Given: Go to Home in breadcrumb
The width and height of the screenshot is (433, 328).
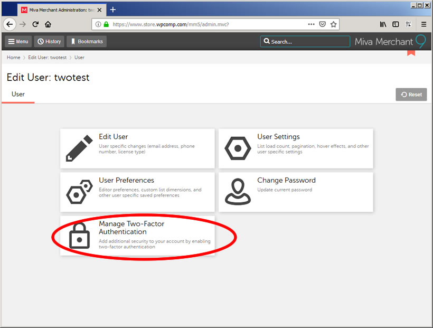Looking at the screenshot, I should pyautogui.click(x=13, y=58).
